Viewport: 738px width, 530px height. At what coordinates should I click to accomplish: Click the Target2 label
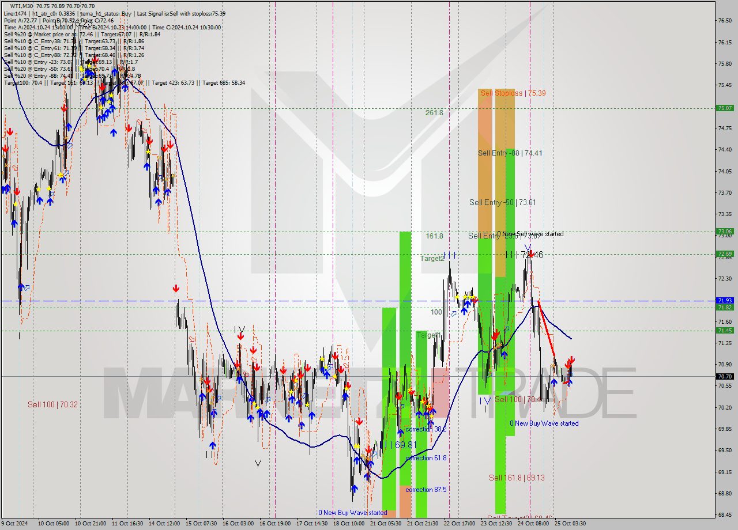point(432,259)
